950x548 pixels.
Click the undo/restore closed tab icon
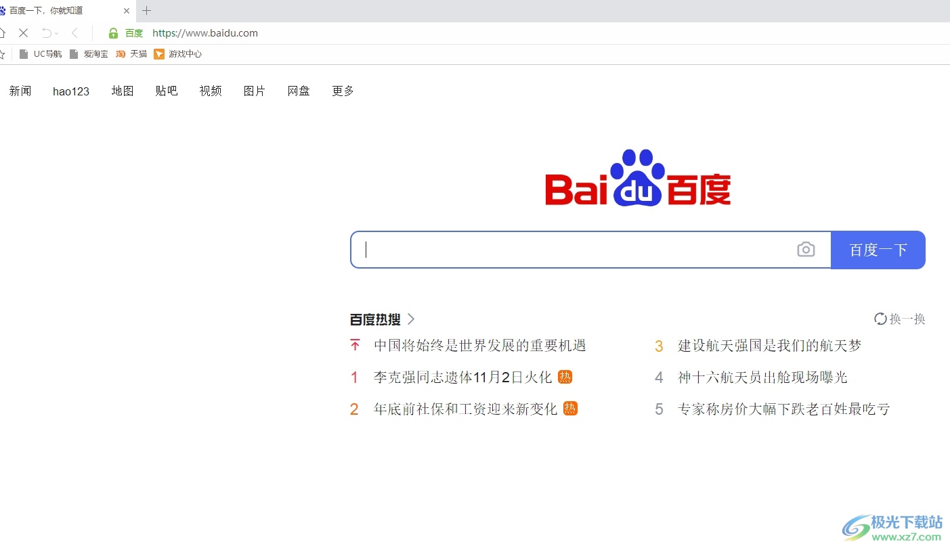tap(46, 32)
